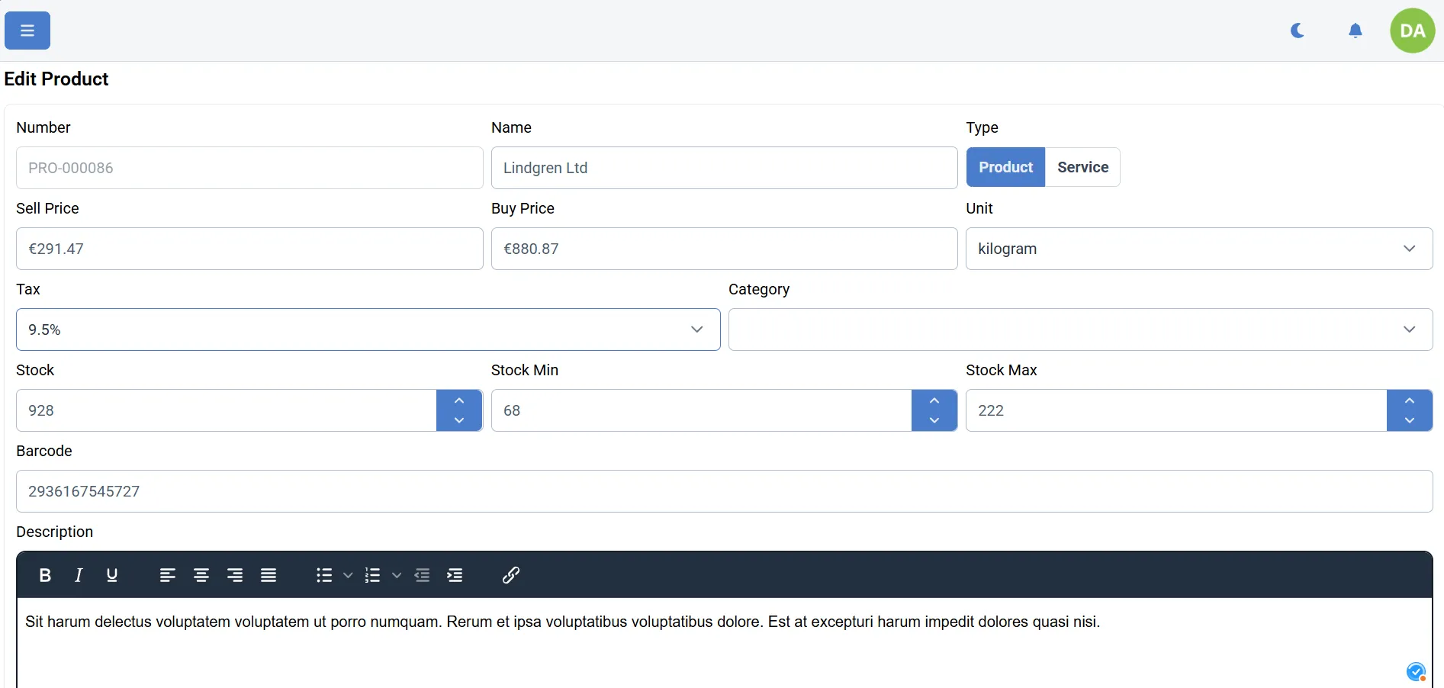Viewport: 1444px width, 688px height.
Task: Toggle dark mode with the moon icon
Action: pos(1298,31)
